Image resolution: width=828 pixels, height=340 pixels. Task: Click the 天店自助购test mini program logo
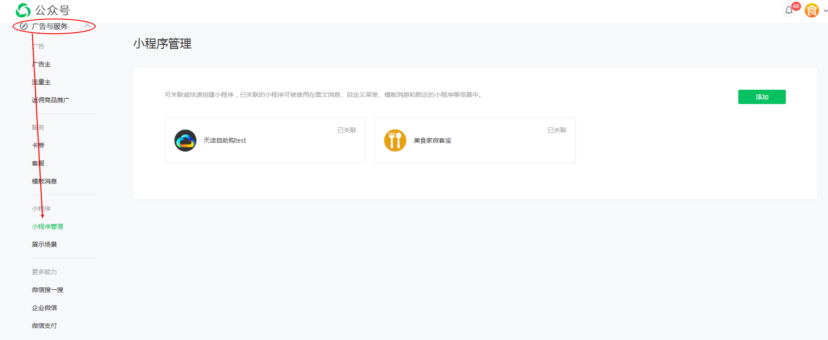(185, 140)
